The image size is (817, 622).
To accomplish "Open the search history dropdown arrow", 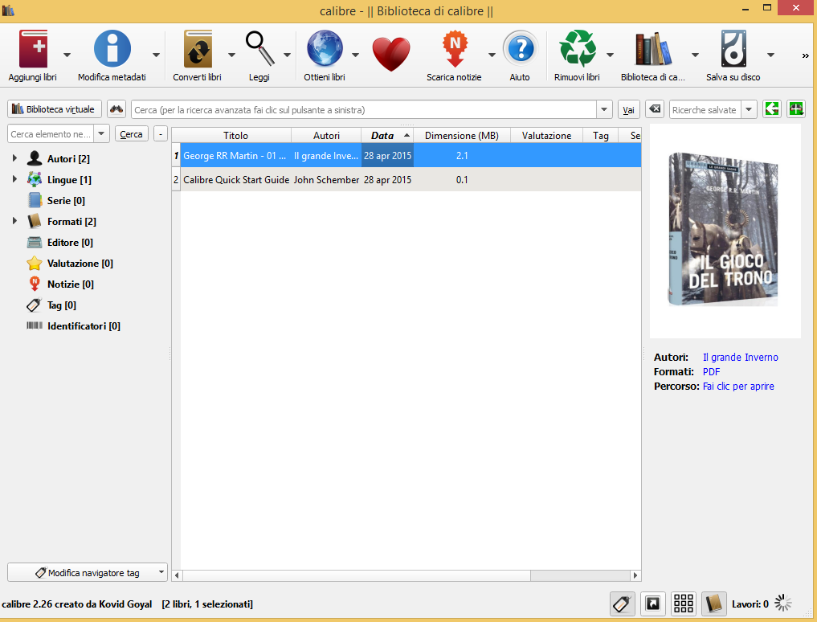I will pos(604,109).
